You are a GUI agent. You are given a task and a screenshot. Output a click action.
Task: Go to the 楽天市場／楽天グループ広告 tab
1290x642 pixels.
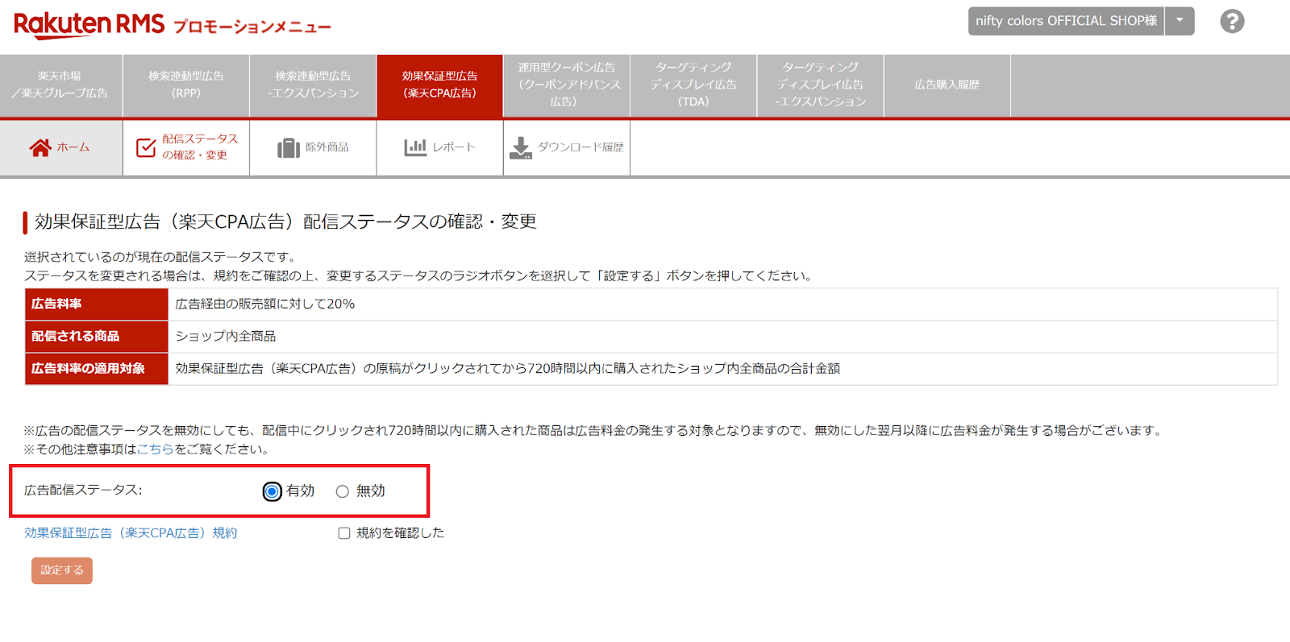pyautogui.click(x=60, y=85)
